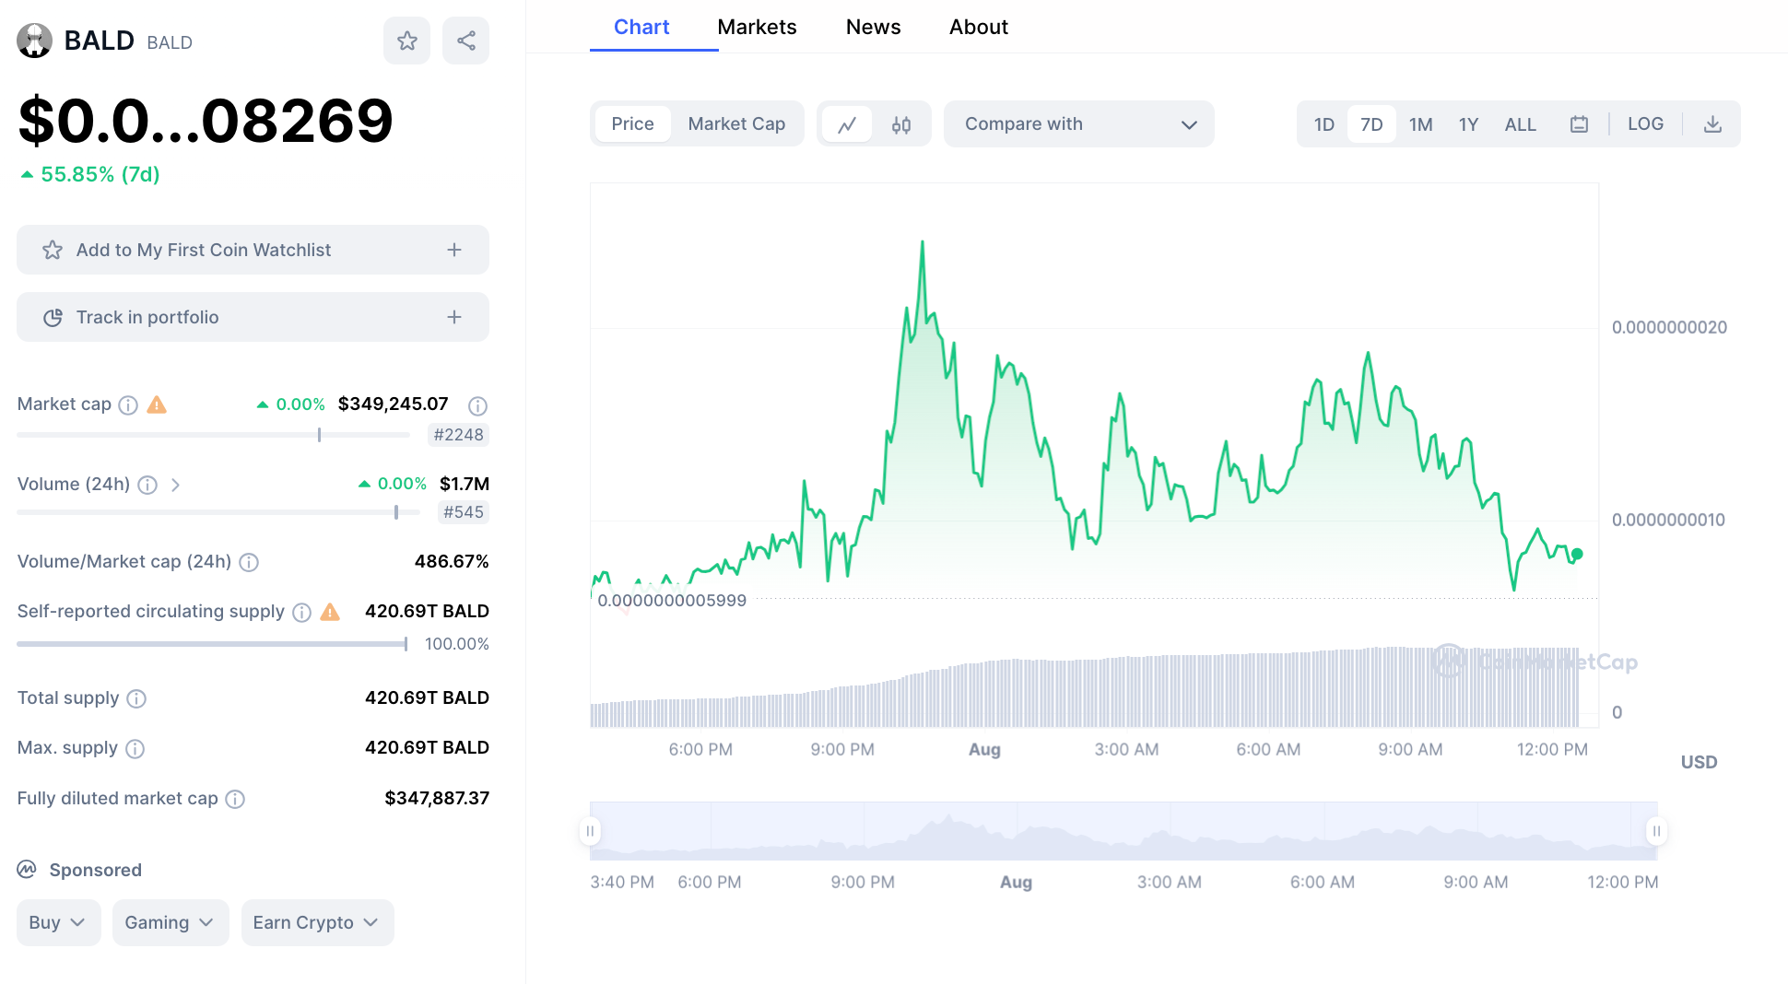This screenshot has width=1788, height=984.
Task: Click the download chart data icon
Action: pos(1712,124)
